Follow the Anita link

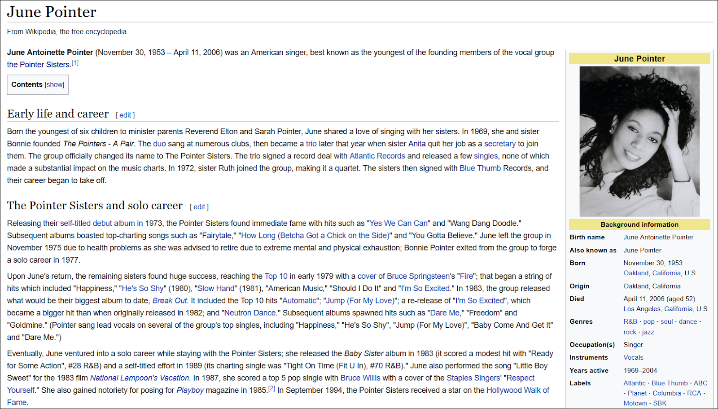coord(417,144)
